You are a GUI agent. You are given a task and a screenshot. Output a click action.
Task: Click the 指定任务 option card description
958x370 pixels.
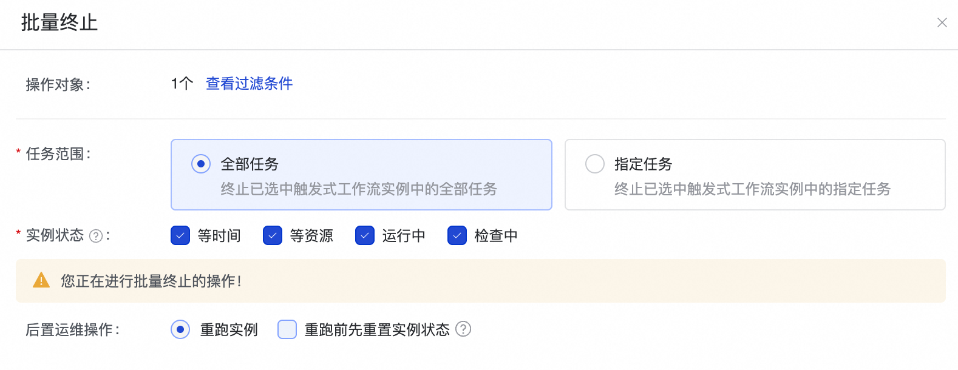pos(752,189)
